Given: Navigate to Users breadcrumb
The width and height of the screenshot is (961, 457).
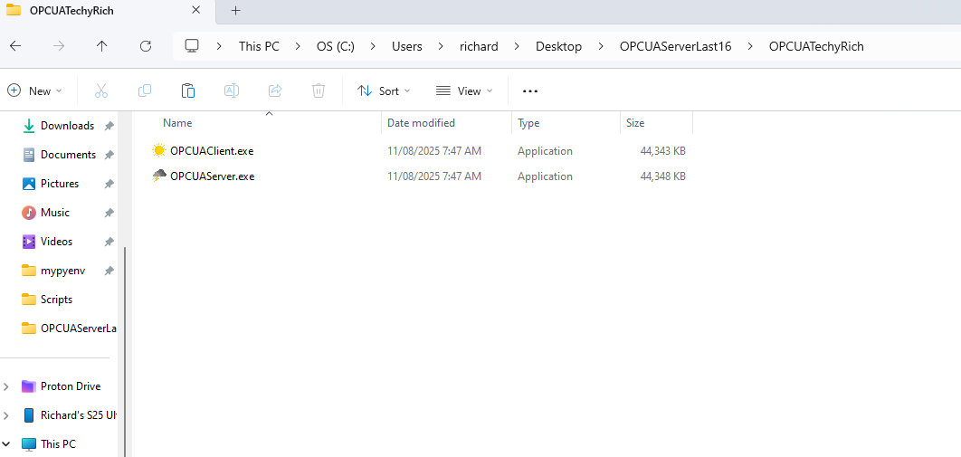Looking at the screenshot, I should tap(407, 46).
